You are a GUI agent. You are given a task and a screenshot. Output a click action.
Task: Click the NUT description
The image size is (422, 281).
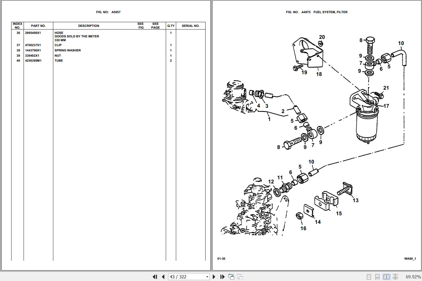coord(58,56)
